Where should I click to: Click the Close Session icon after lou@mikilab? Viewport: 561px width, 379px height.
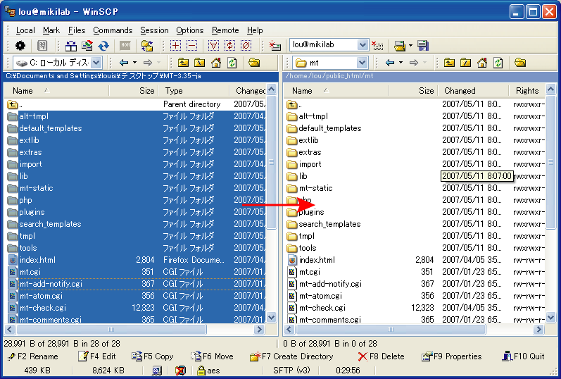pyautogui.click(x=377, y=46)
